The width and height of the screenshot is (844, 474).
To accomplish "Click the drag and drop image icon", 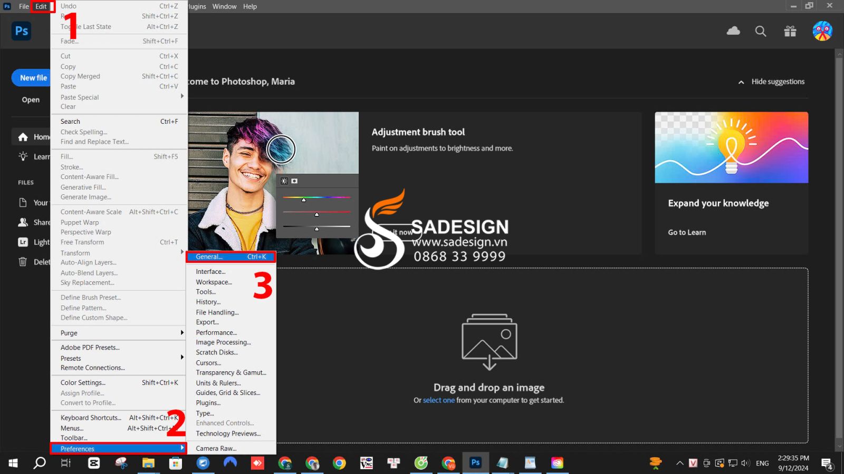I will click(490, 342).
